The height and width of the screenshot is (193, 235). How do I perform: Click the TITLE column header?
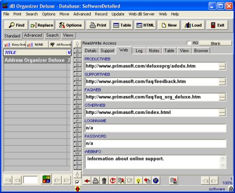[x=35, y=52]
